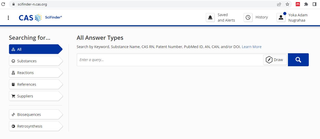Switch to Reactions search

pyautogui.click(x=36, y=73)
